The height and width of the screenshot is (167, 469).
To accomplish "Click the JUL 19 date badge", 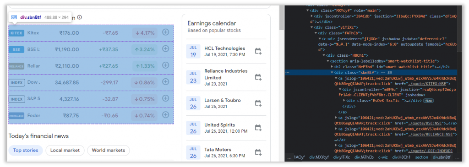I will 193,51.
